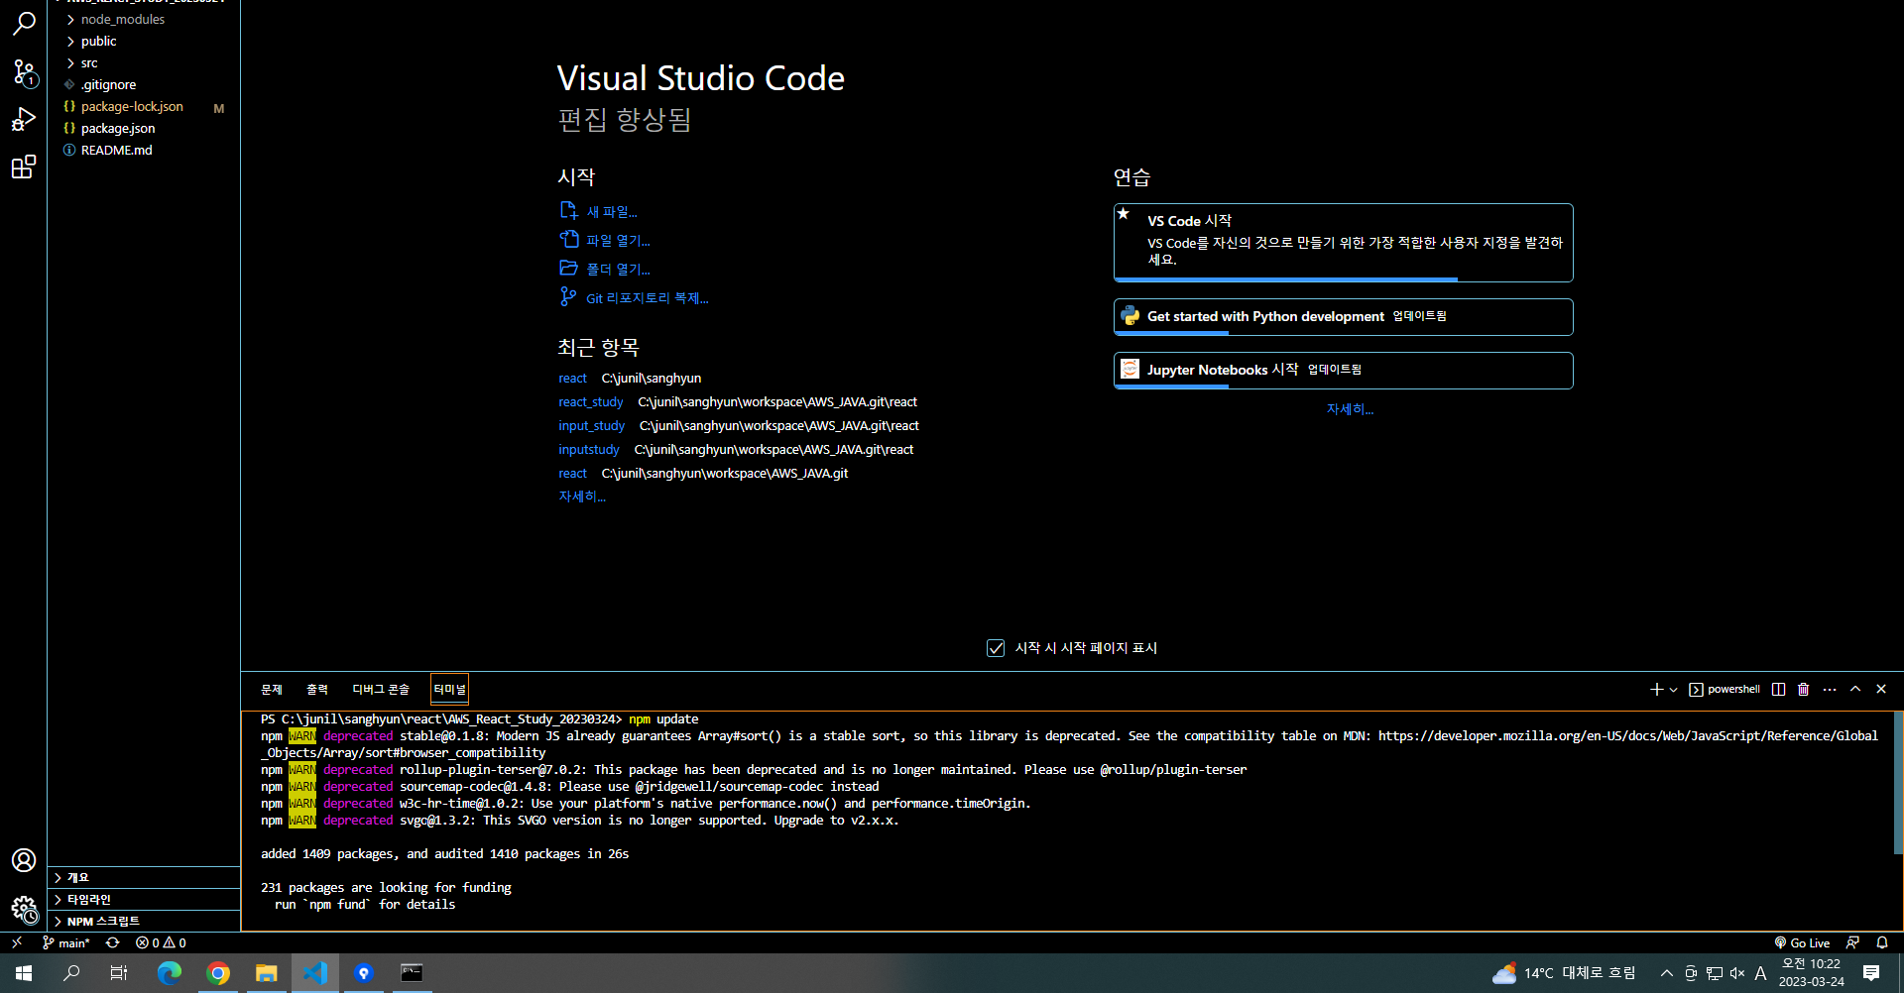The height and width of the screenshot is (993, 1904).
Task: Show more walkthroughs under 연습
Action: [1350, 409]
